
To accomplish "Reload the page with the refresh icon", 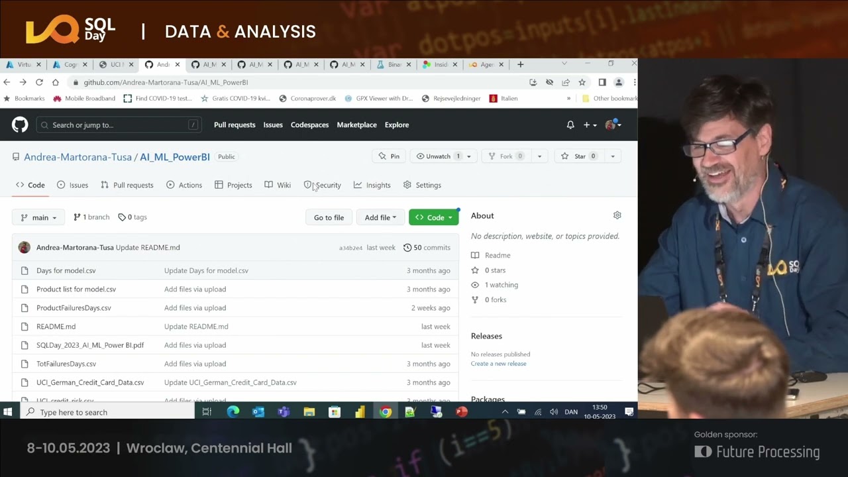I will 39,82.
